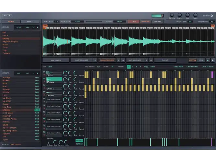Enable Song playback mode
216x162 pixels.
coord(201,60)
